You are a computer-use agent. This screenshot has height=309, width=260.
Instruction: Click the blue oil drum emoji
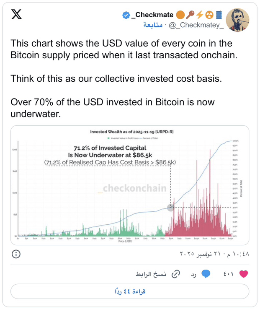[x=219, y=15]
